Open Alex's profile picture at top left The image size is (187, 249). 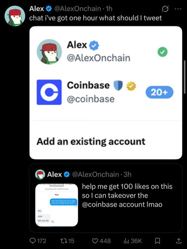click(15, 16)
